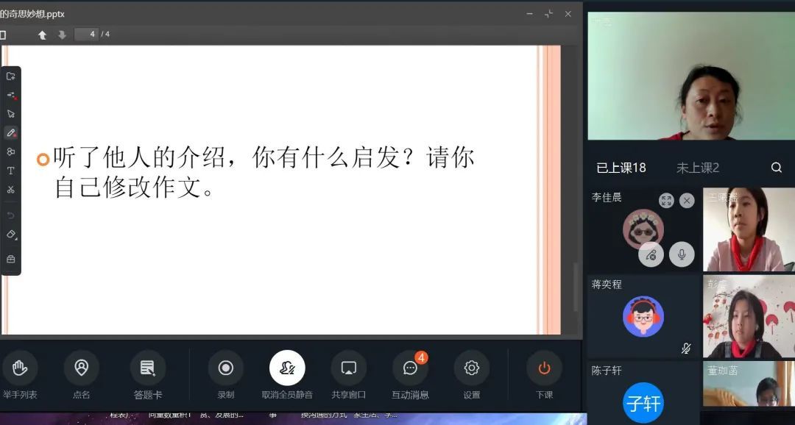
Task: Open the 举手列表 raise-hand list
Action: 20,375
